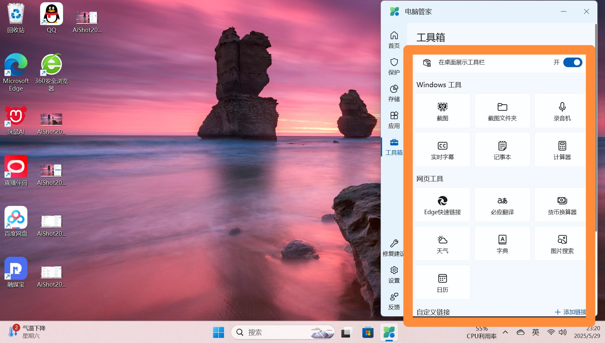Switch to the 保护 protection tab
Image resolution: width=605 pixels, height=343 pixels.
click(x=394, y=66)
